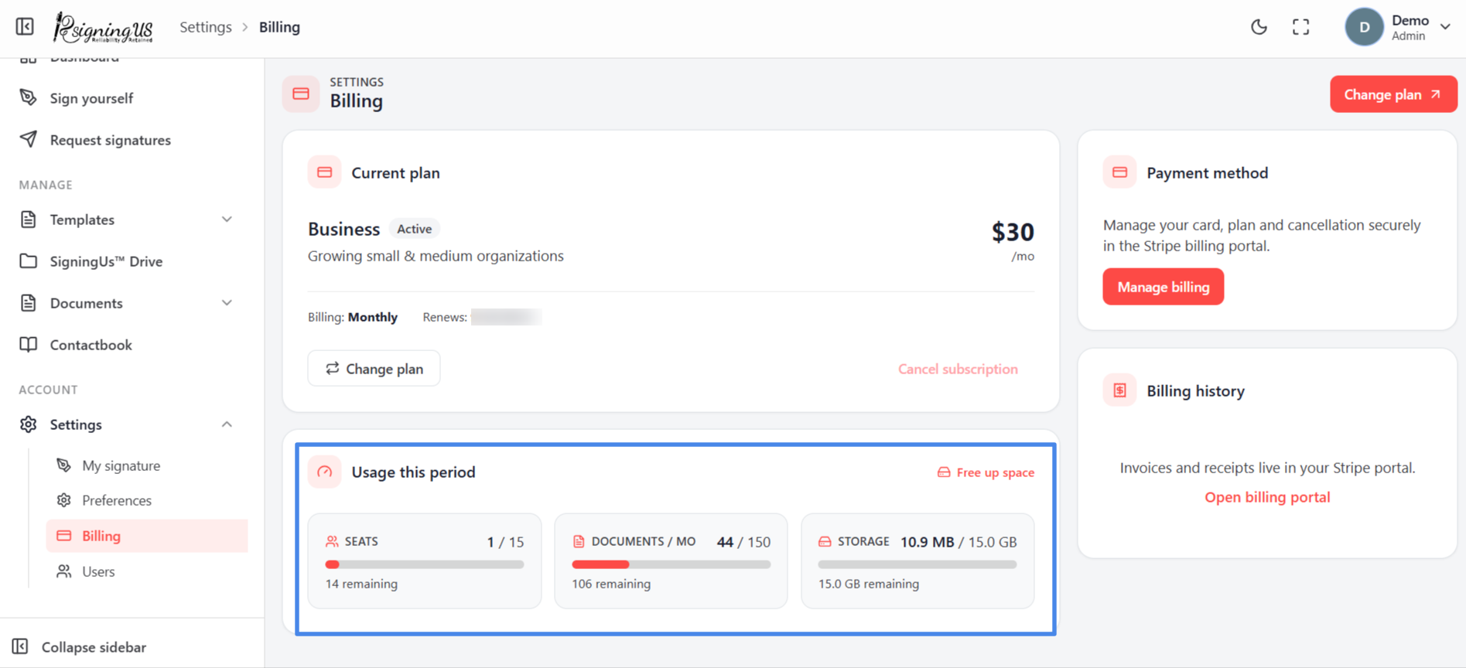Expand the Templates menu chevron
The width and height of the screenshot is (1466, 668).
(227, 220)
